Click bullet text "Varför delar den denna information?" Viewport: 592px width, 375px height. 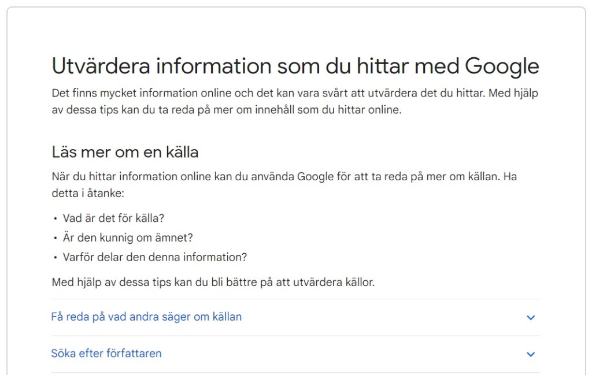[x=155, y=257]
